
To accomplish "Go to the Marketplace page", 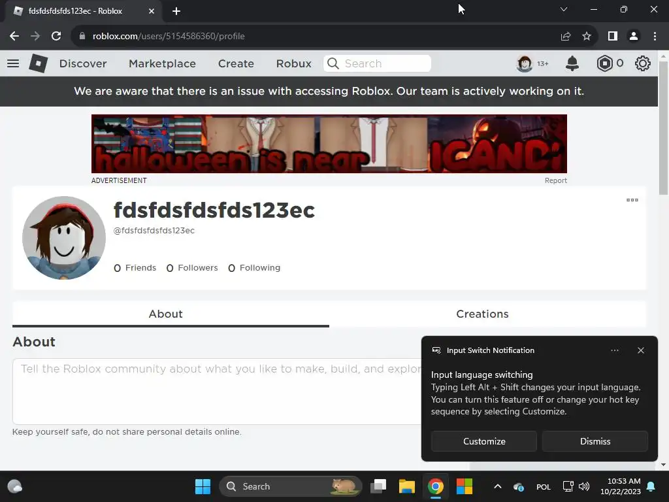I will 162,63.
